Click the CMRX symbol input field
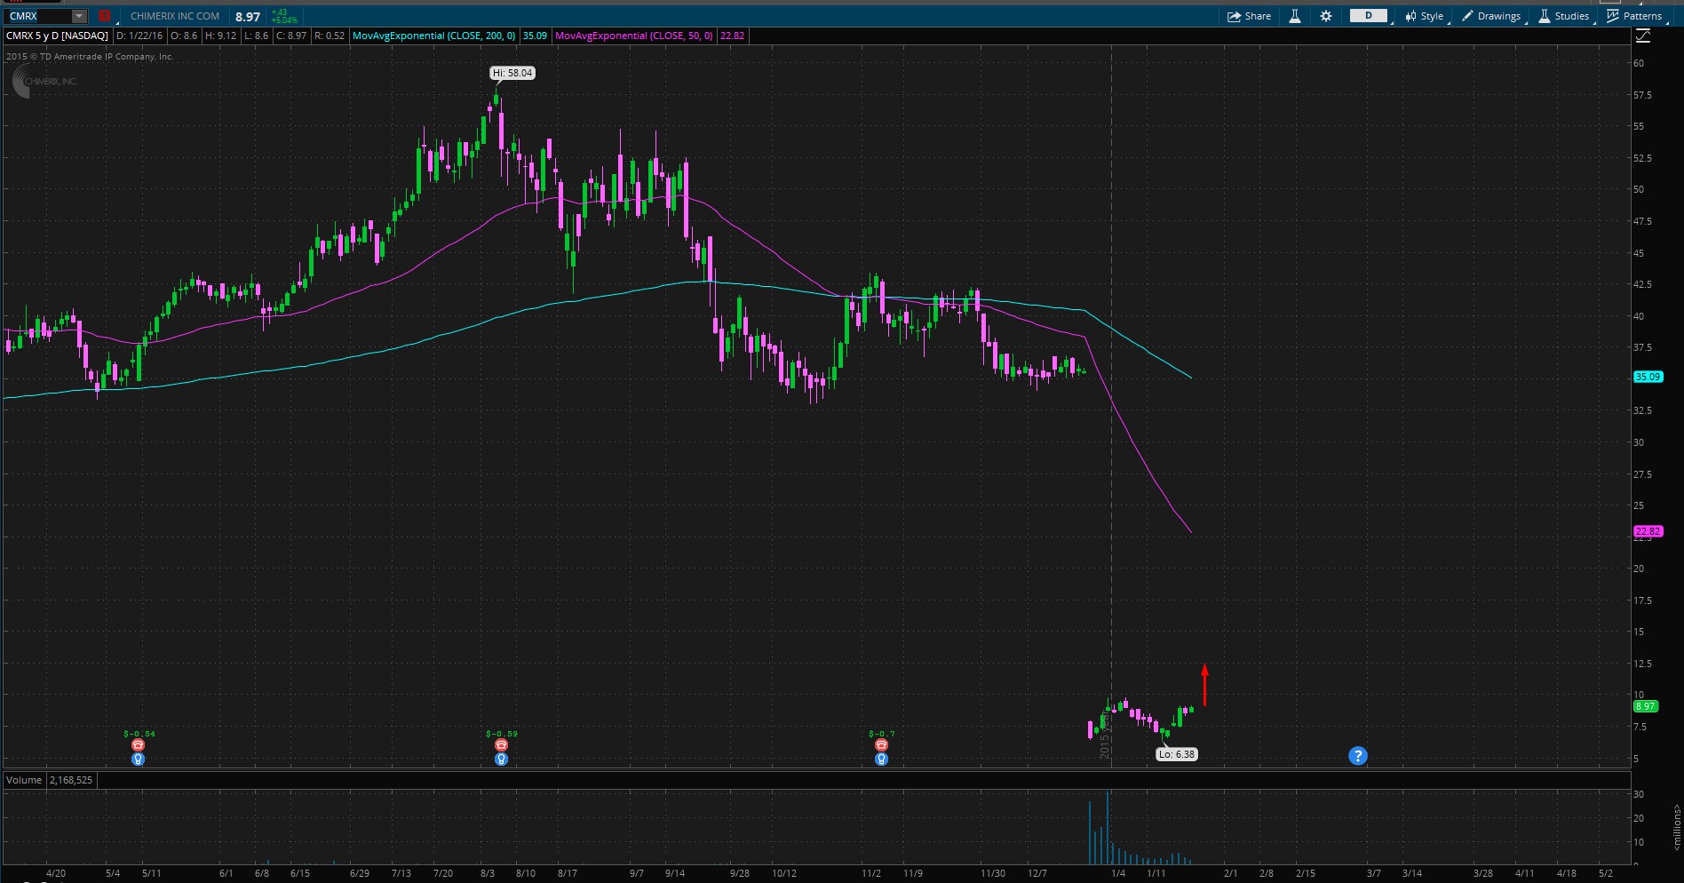The width and height of the screenshot is (1684, 883). pos(37,16)
